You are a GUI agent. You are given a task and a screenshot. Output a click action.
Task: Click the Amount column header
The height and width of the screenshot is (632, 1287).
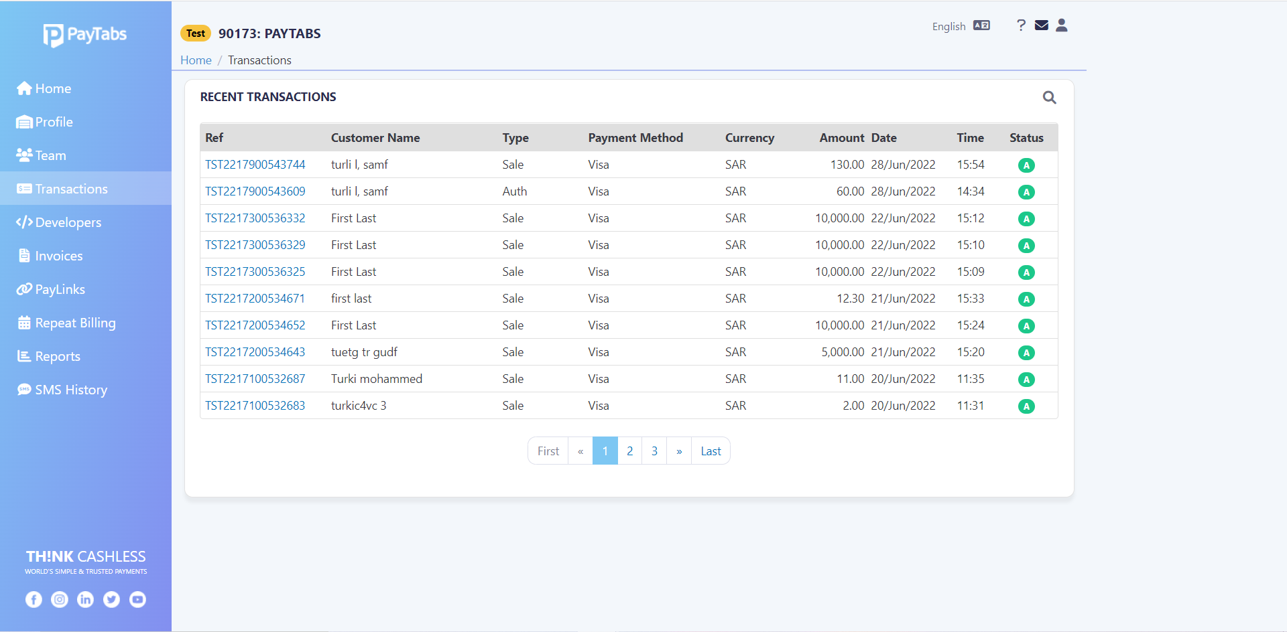pyautogui.click(x=842, y=138)
